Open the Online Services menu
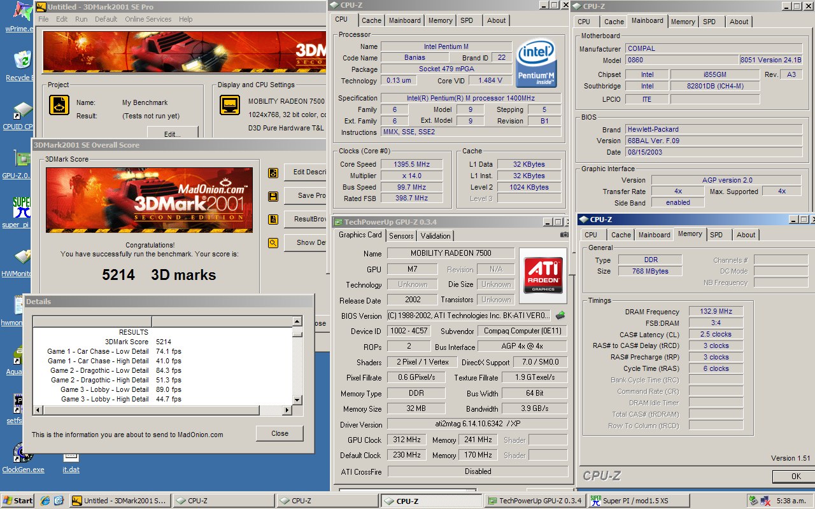The image size is (815, 509). tap(148, 19)
